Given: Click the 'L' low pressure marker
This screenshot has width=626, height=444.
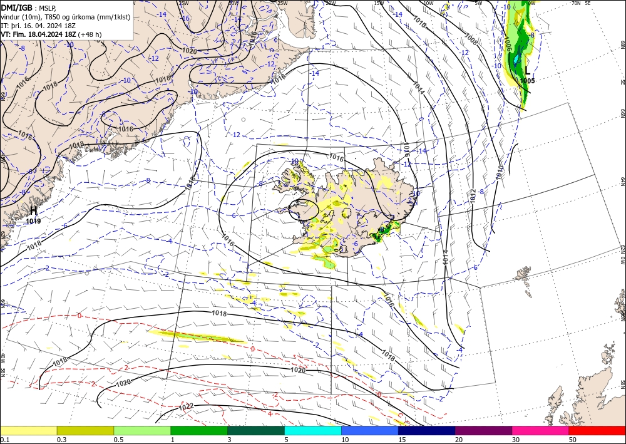Looking at the screenshot, I should (x=527, y=71).
